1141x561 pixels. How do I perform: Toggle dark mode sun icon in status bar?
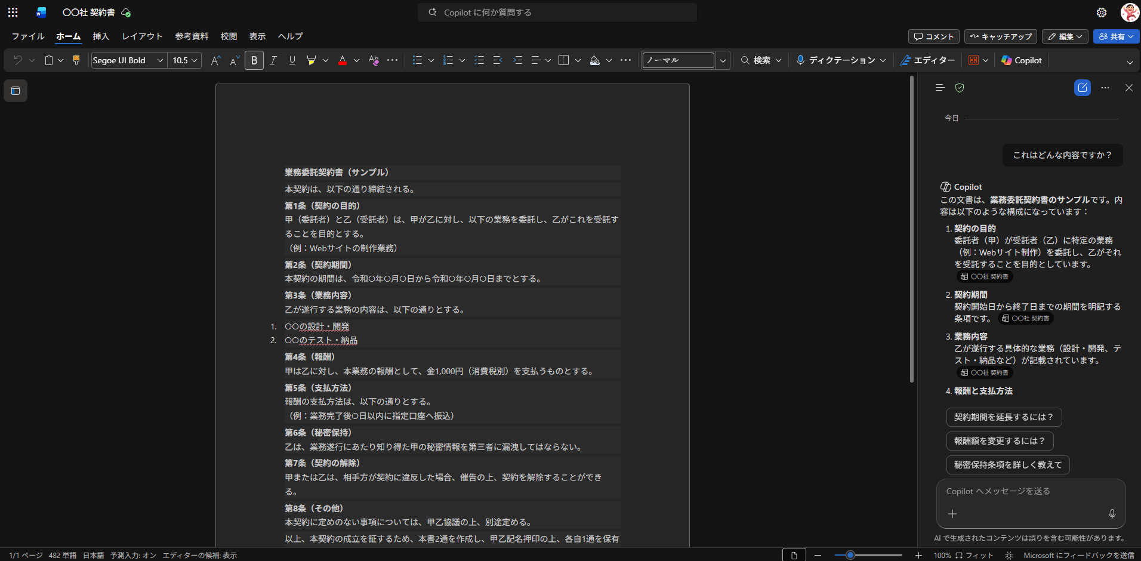click(x=1009, y=555)
